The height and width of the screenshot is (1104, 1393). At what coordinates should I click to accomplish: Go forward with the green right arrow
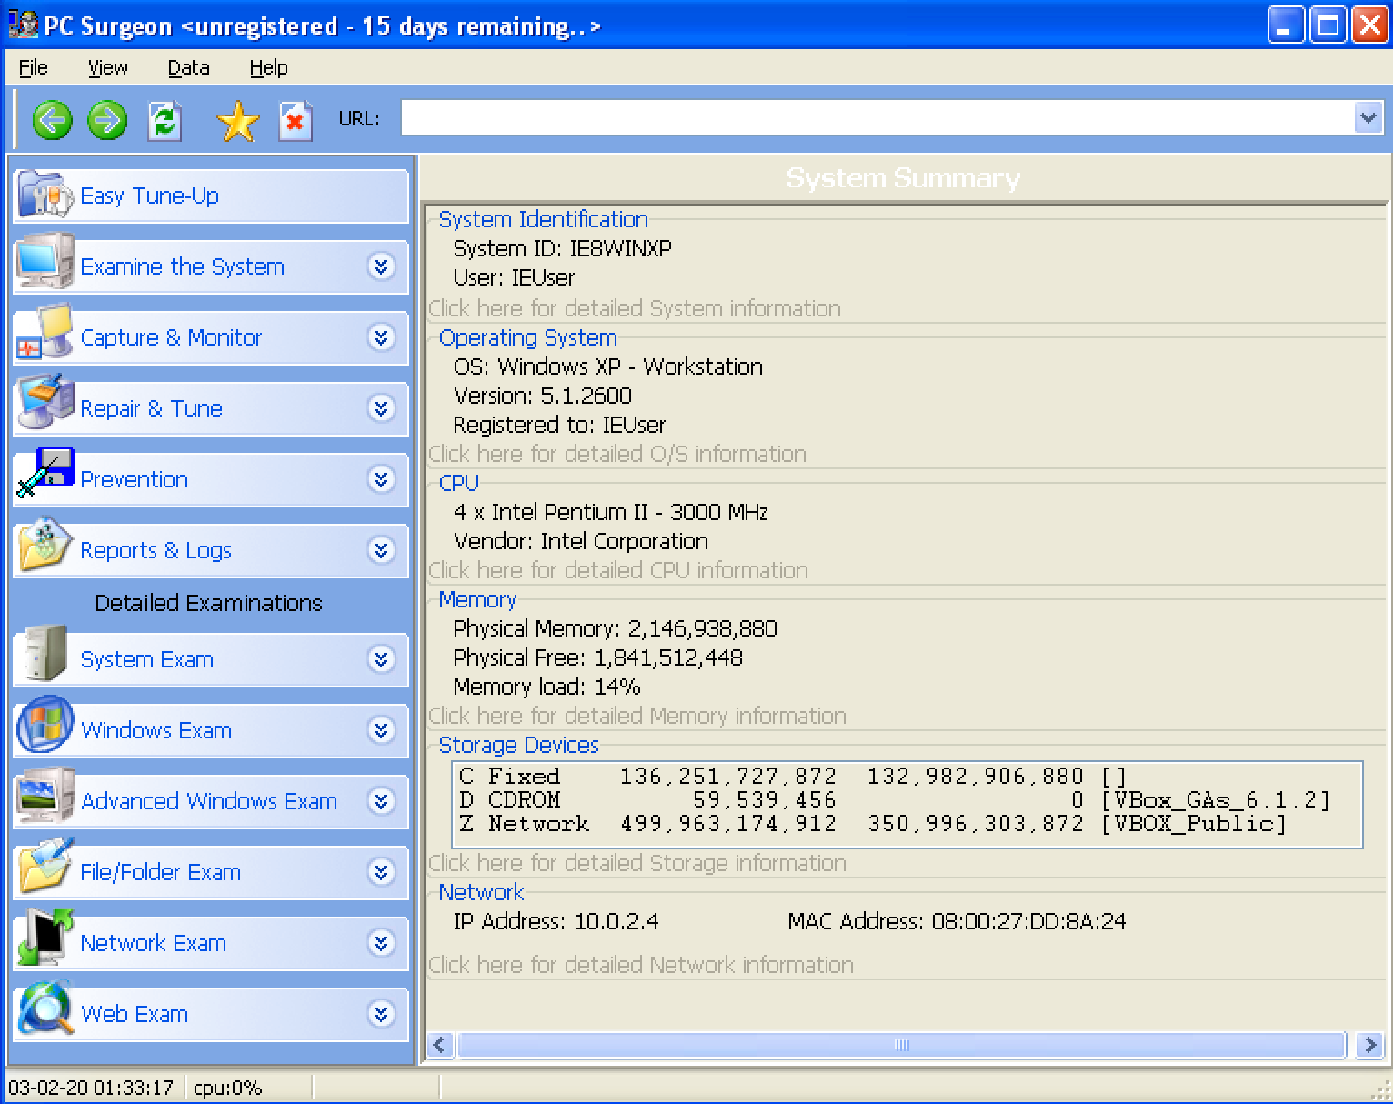coord(107,120)
